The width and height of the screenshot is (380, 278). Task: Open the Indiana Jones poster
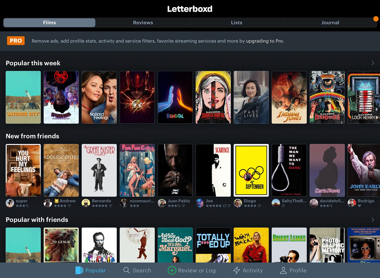point(289,97)
